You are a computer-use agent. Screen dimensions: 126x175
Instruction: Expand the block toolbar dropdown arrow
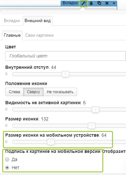(114, 3)
